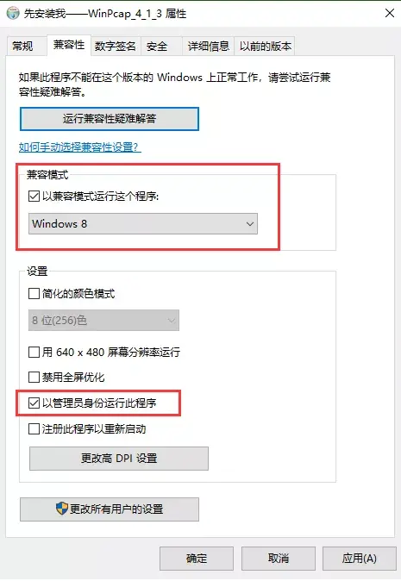
Task: Go to the 安全 tab
Action: 158,46
